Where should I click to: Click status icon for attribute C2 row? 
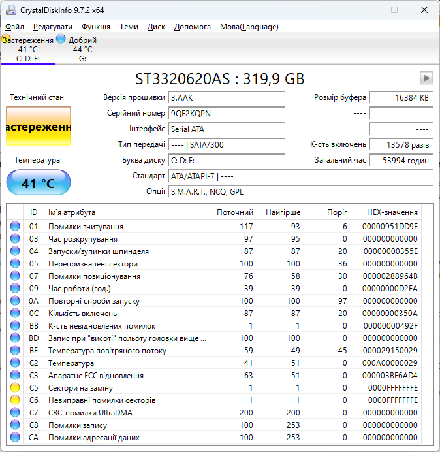(15, 363)
